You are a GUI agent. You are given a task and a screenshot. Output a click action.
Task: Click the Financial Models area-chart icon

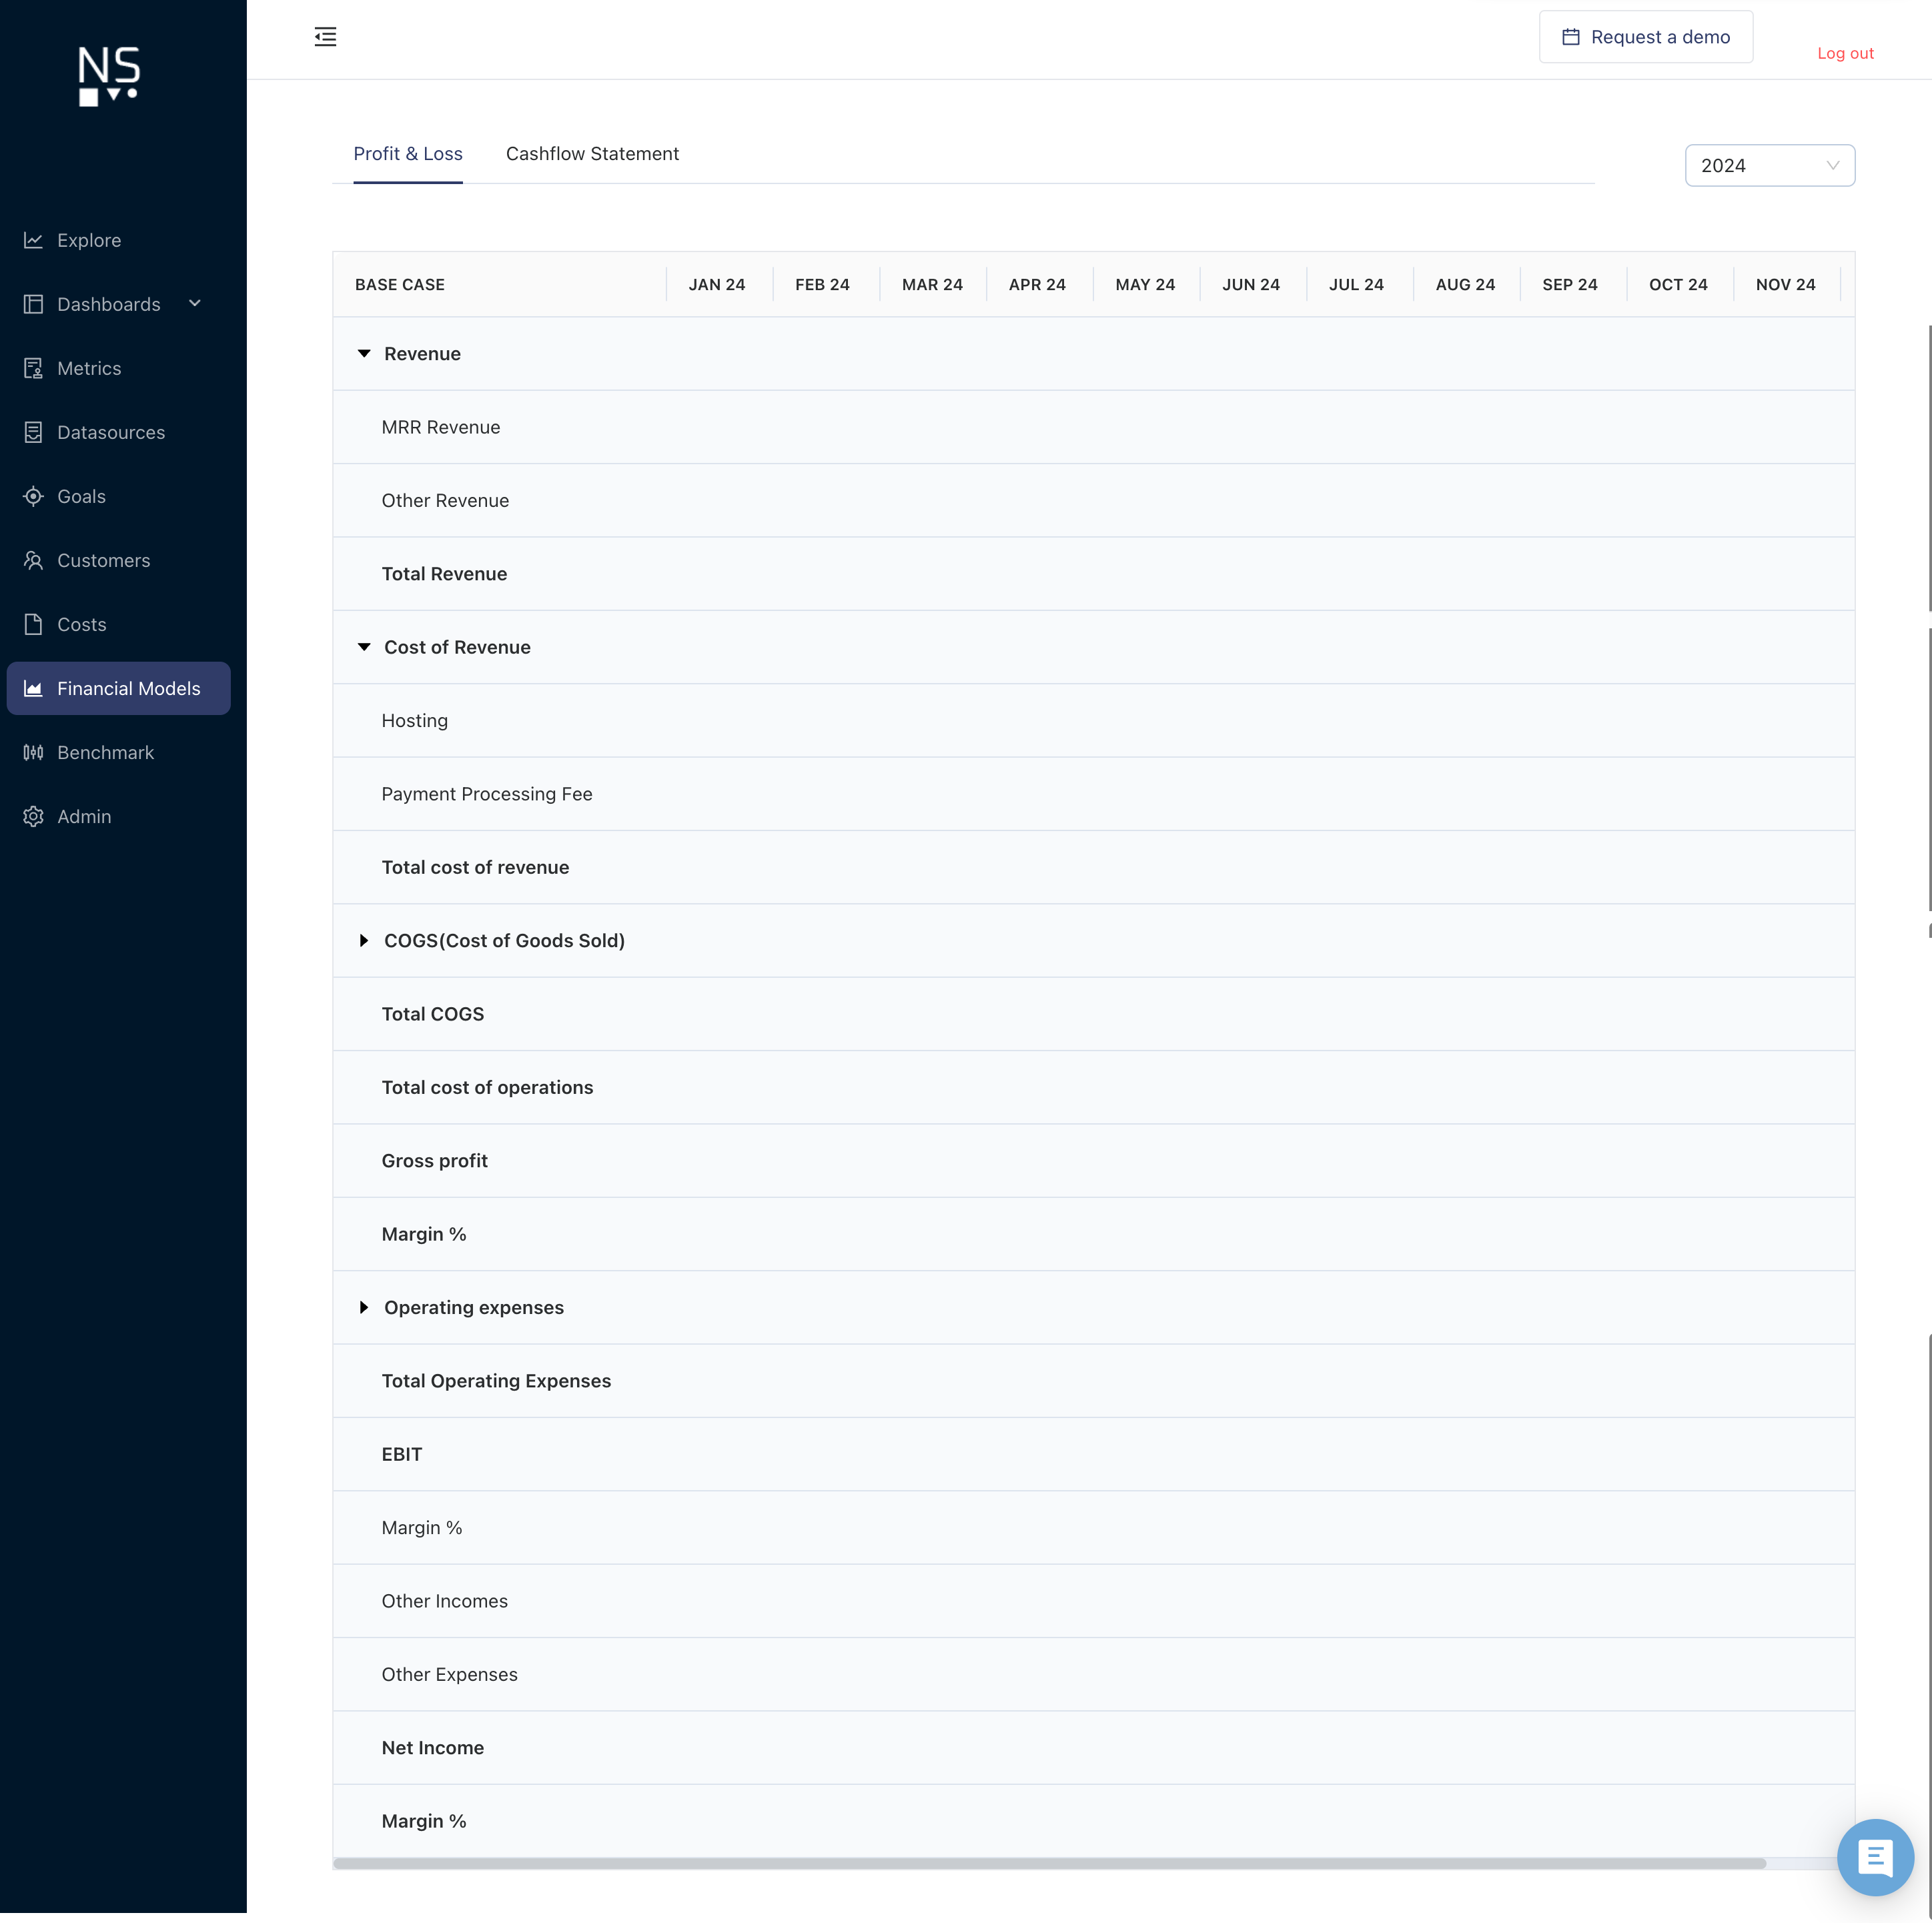[33, 688]
